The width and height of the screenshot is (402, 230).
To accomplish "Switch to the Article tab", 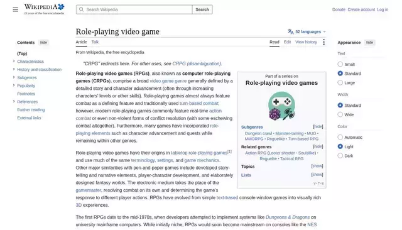I will coord(81,42).
